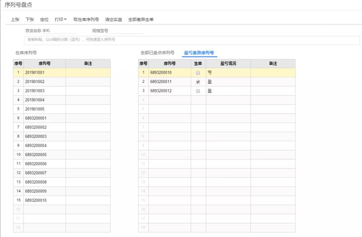Image resolution: width=362 pixels, height=237 pixels.
Task: Select the 盈亏差异序列号 tab
Action: coord(199,53)
